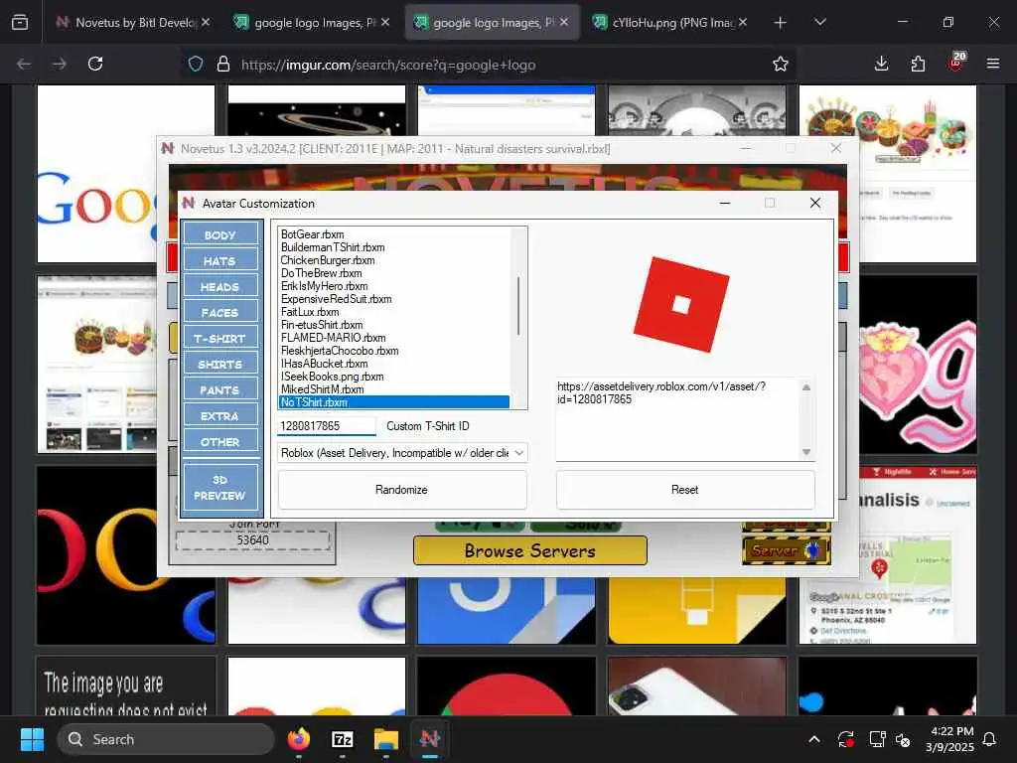Viewport: 1017px width, 763px height.
Task: Click the red Roblox T-shirt preview image
Action: (x=681, y=304)
